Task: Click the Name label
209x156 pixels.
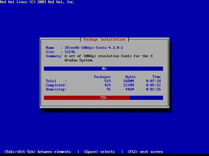Action: tap(50, 48)
